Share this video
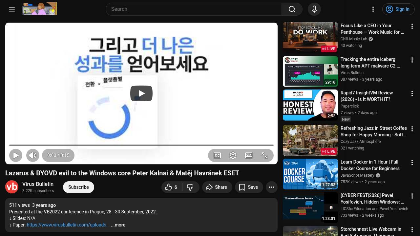Image resolution: width=420 pixels, height=236 pixels. pos(217,187)
